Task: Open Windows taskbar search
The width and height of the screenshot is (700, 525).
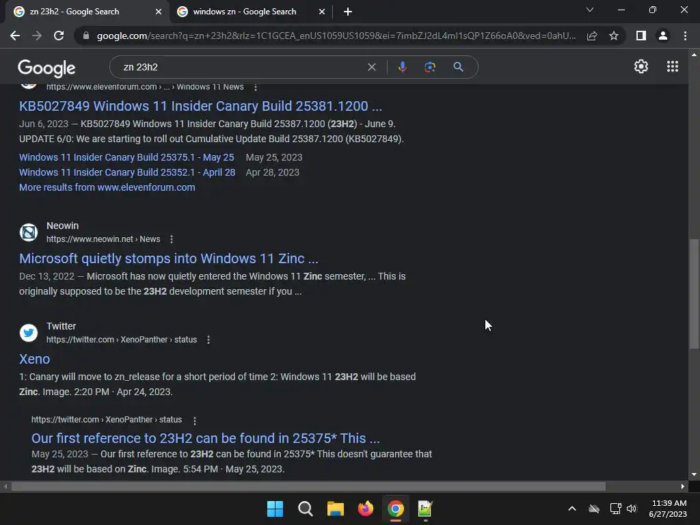Action: click(306, 509)
